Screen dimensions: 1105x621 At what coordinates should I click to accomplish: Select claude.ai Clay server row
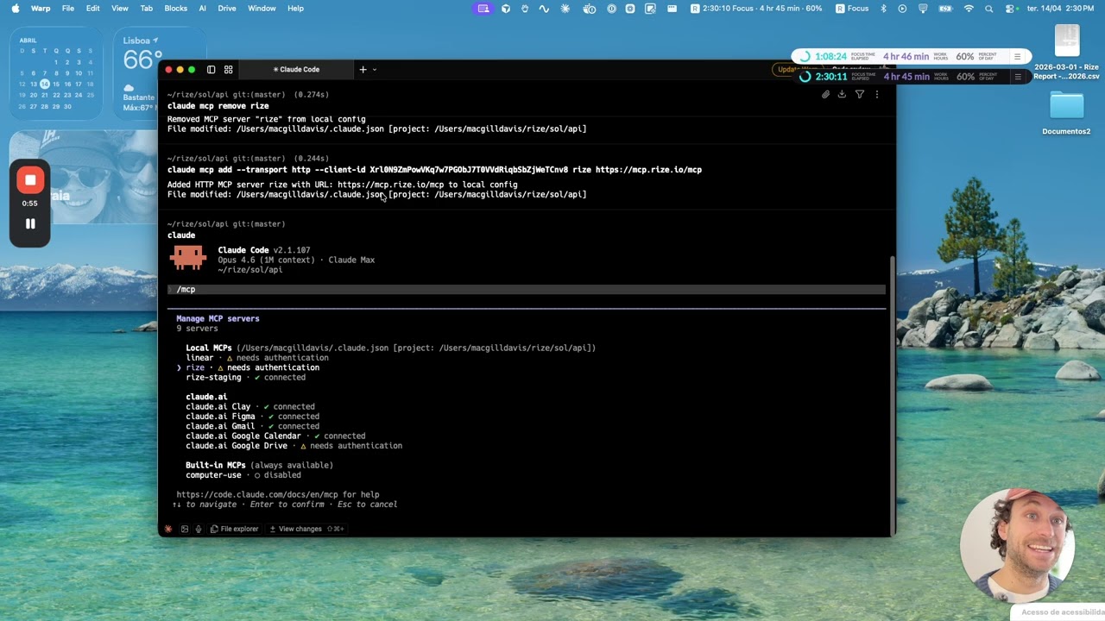click(249, 406)
